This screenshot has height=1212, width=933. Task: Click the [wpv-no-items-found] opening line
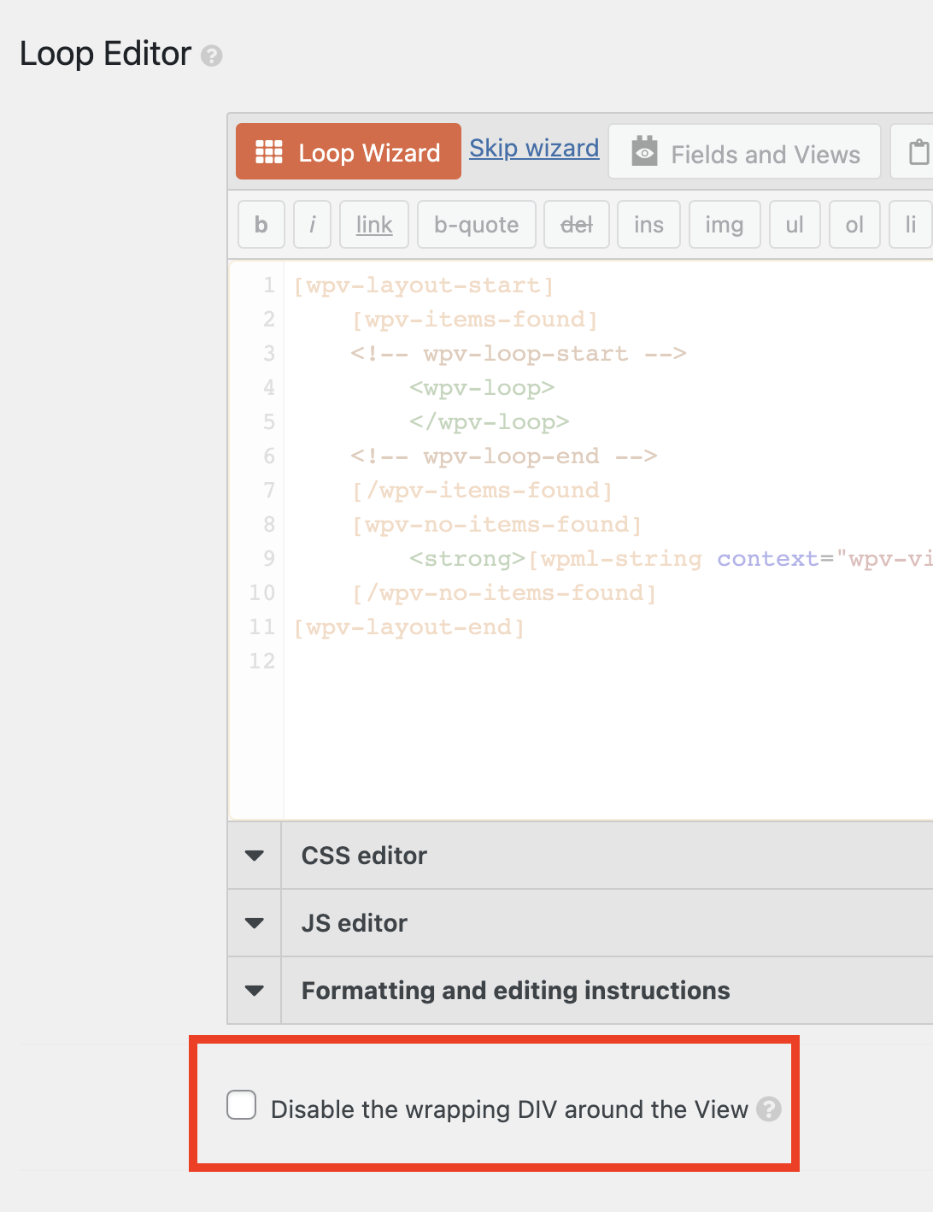[496, 524]
